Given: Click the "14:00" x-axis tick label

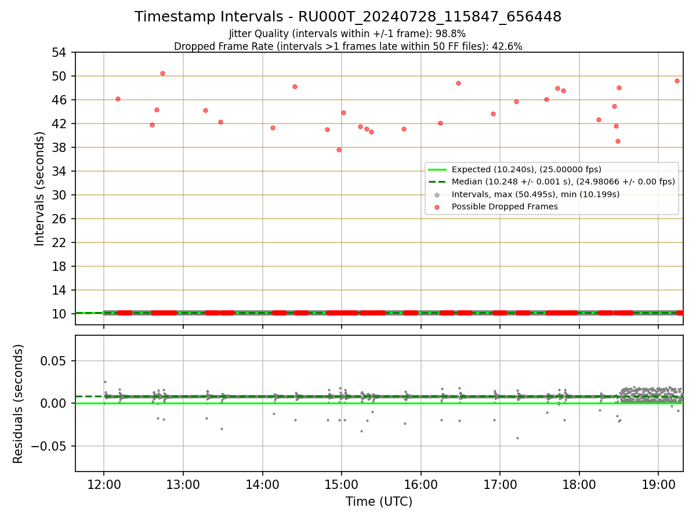Looking at the screenshot, I should tap(262, 485).
